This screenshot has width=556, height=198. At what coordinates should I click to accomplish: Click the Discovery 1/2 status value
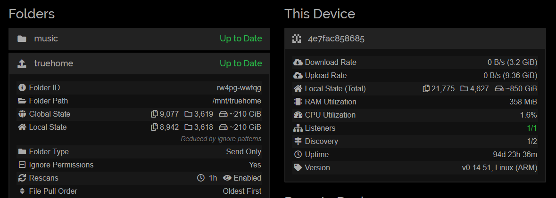coord(532,142)
